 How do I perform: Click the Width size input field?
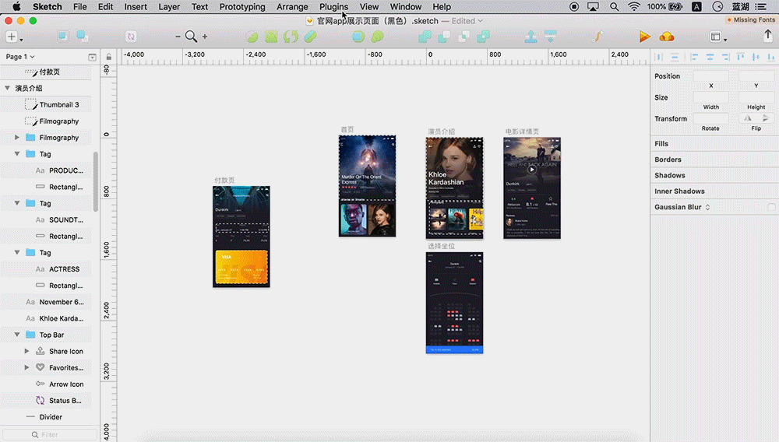point(710,97)
